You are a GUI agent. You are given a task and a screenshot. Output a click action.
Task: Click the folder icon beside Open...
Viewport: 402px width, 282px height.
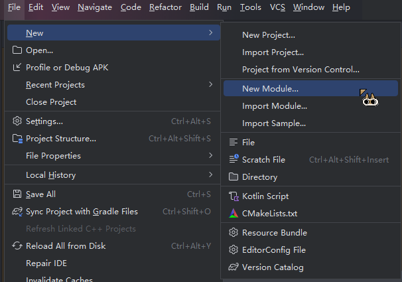pos(17,50)
